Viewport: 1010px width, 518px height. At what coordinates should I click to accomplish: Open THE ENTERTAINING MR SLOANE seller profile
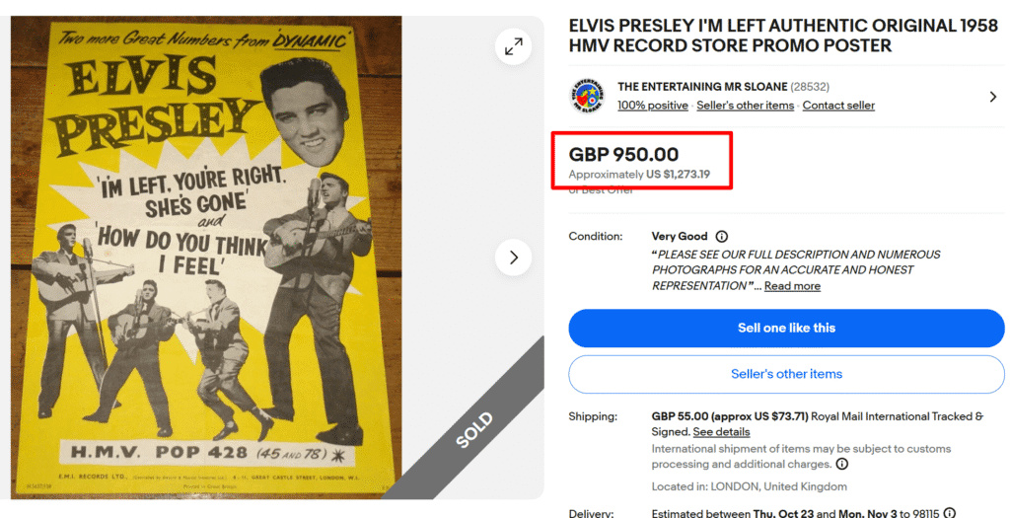tap(702, 87)
